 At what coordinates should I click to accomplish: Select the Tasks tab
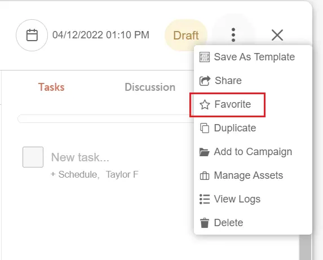pos(51,87)
